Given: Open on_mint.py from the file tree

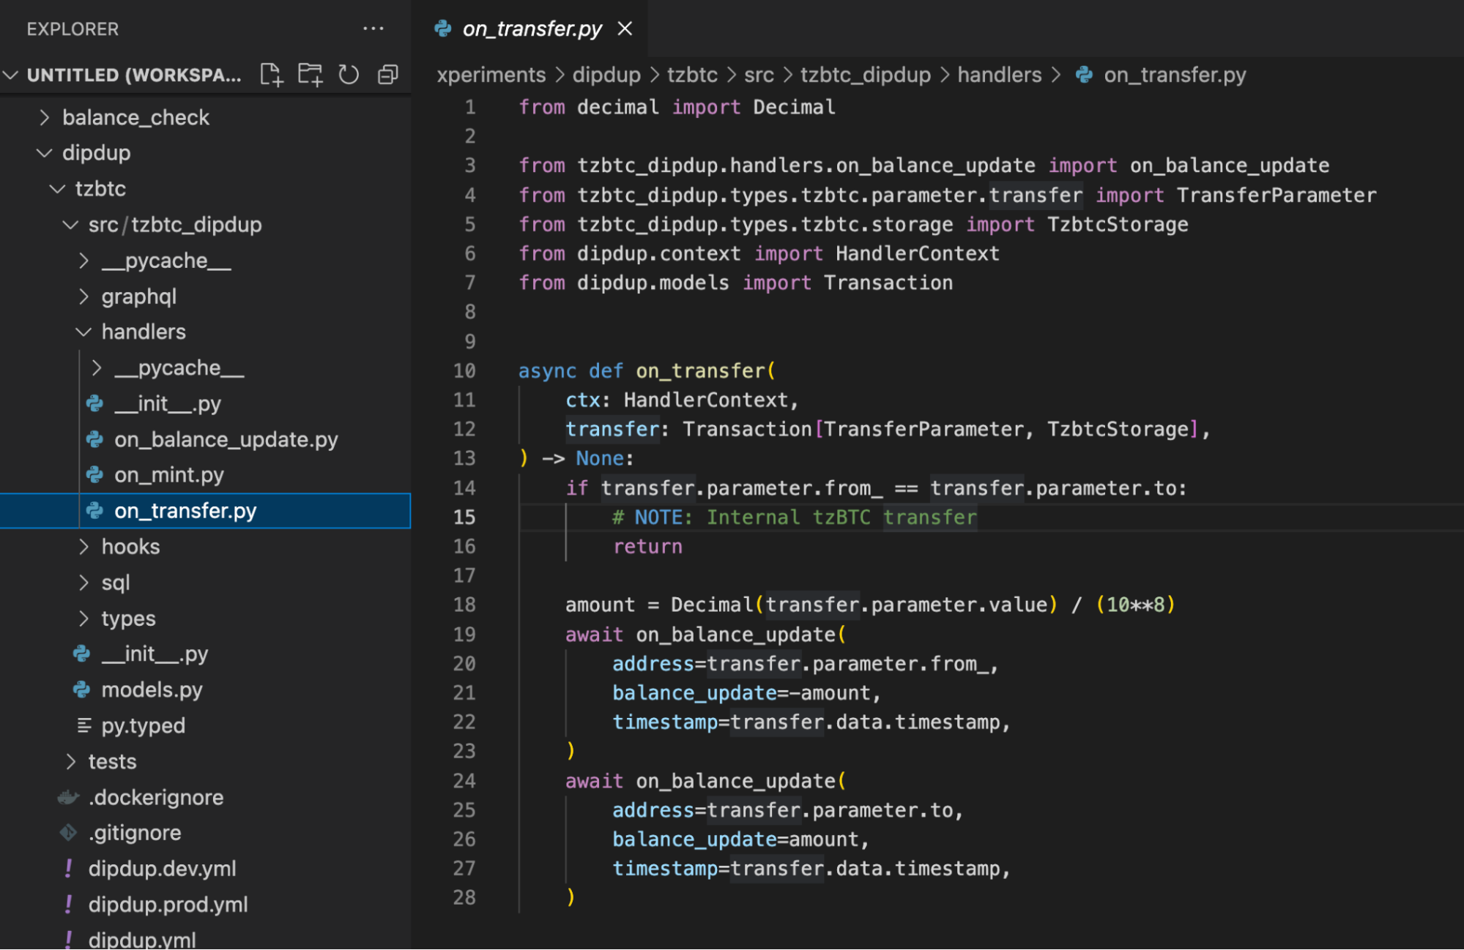Looking at the screenshot, I should click(168, 475).
